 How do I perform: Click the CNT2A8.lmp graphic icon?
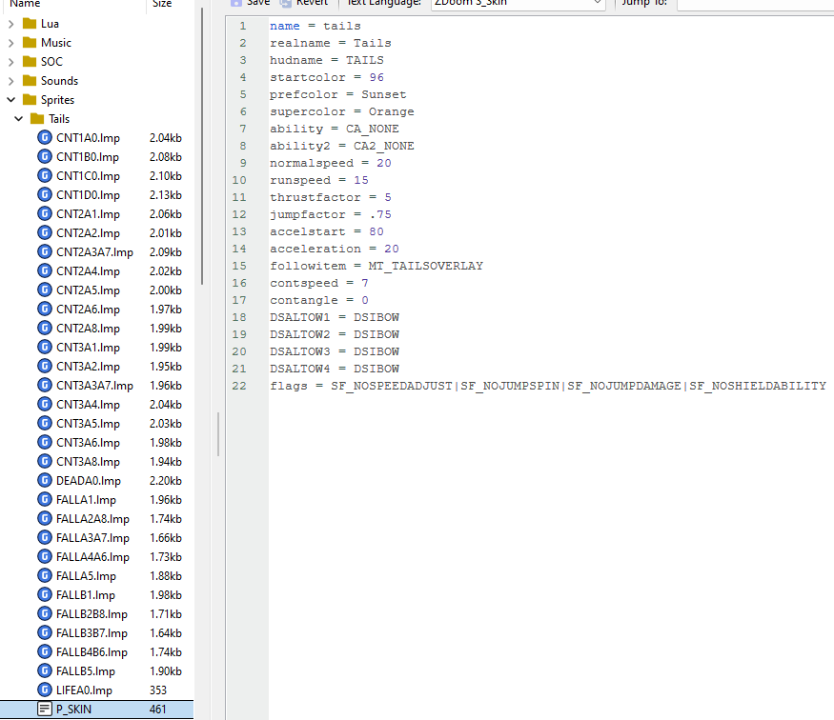click(x=45, y=329)
